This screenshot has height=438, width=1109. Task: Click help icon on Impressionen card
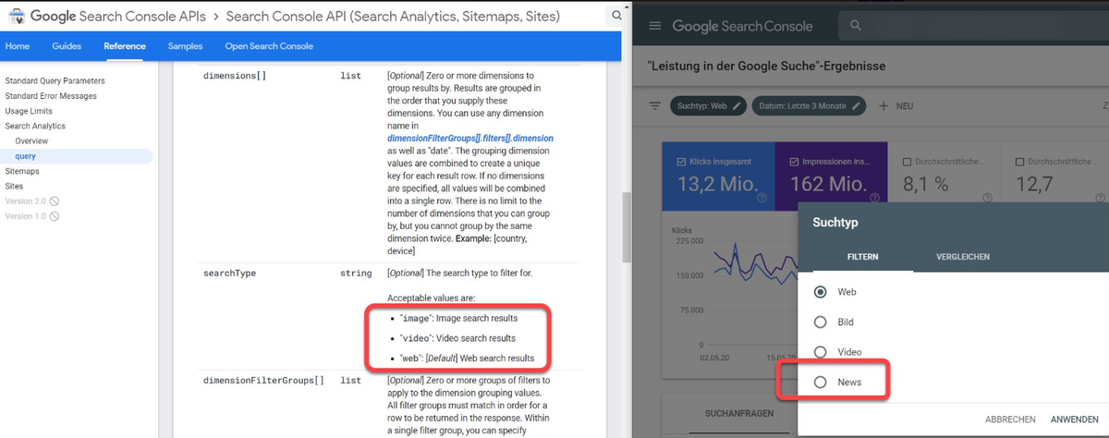click(873, 198)
